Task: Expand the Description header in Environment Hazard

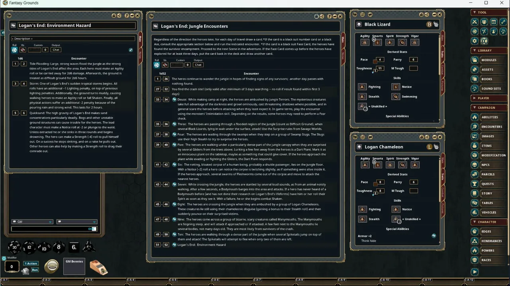Action: pos(73,39)
